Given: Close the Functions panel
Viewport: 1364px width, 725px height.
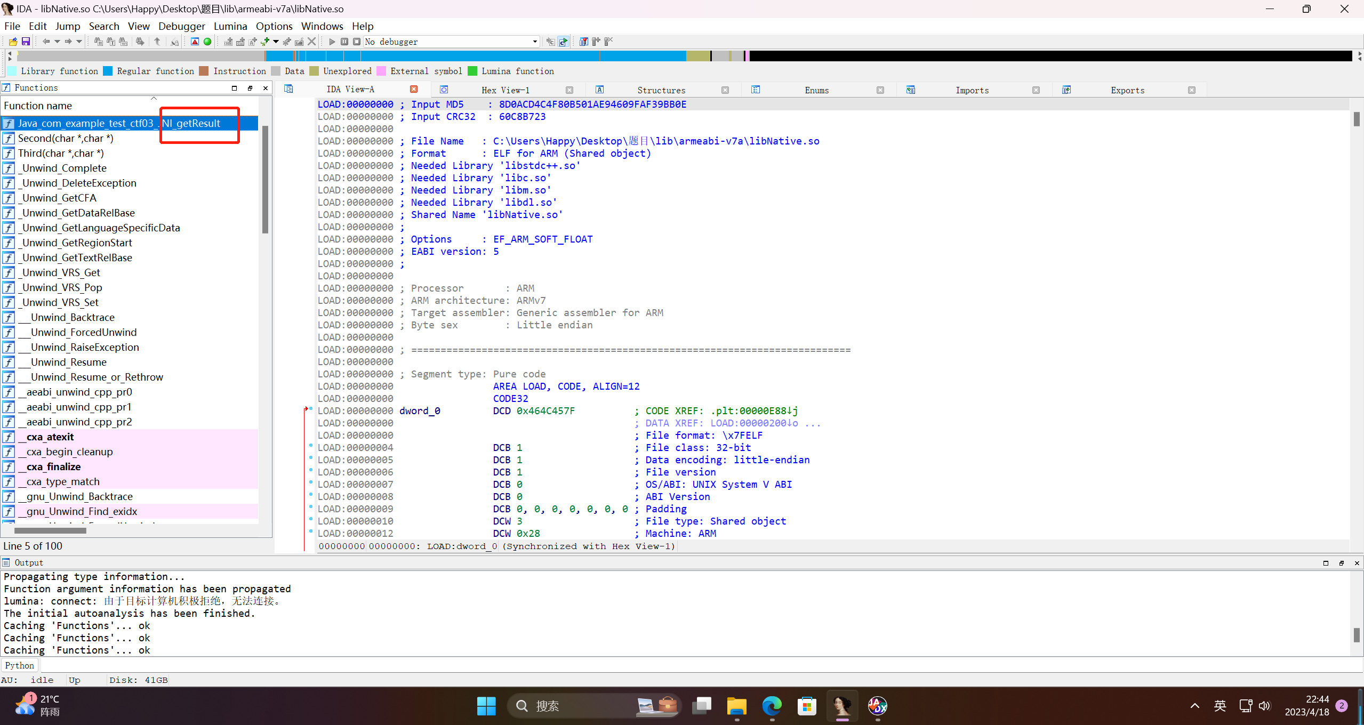Looking at the screenshot, I should coord(266,88).
